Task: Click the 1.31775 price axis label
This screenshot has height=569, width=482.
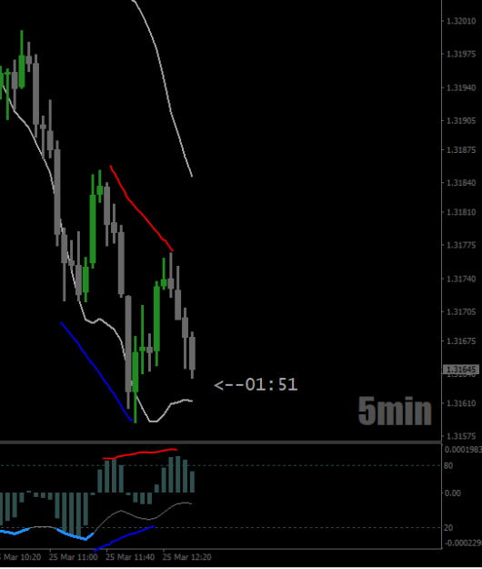Action: pos(461,245)
